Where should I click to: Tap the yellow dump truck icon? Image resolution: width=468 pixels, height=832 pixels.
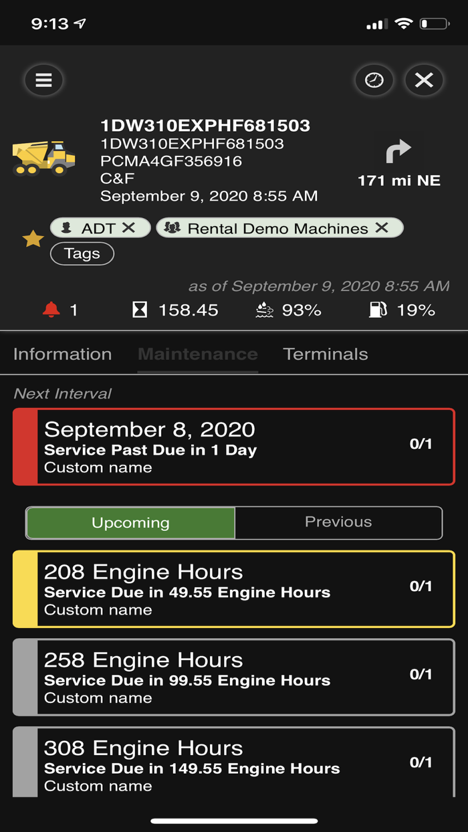point(44,159)
